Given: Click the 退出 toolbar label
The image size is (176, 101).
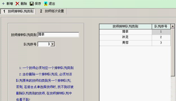Looking at the screenshot, I should coord(52,4).
